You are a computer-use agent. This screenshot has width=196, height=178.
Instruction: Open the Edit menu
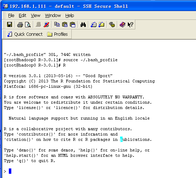point(22,16)
